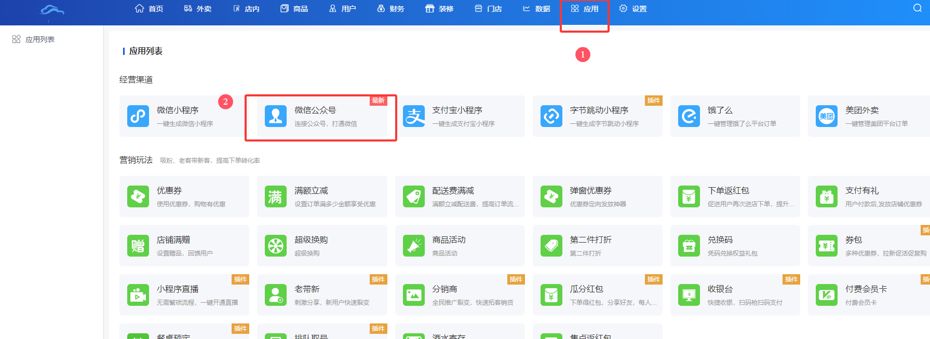Click the description 一键生成微信小程序
Image resolution: width=930 pixels, height=339 pixels.
click(x=185, y=124)
